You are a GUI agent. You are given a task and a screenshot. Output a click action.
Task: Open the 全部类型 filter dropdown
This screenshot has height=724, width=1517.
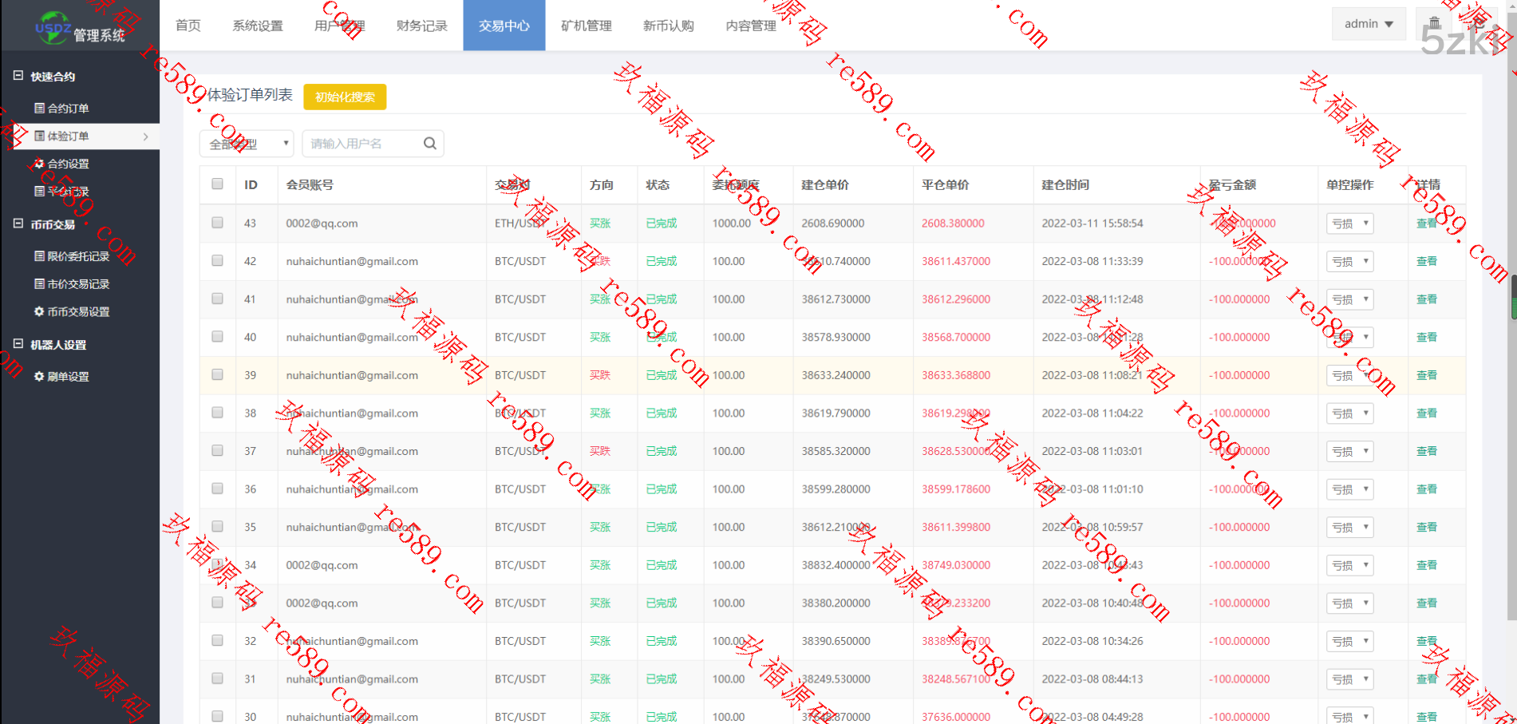click(247, 144)
